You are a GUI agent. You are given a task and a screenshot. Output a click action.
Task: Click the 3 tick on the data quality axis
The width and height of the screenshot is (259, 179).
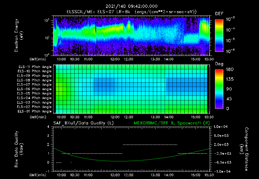coord(48,136)
